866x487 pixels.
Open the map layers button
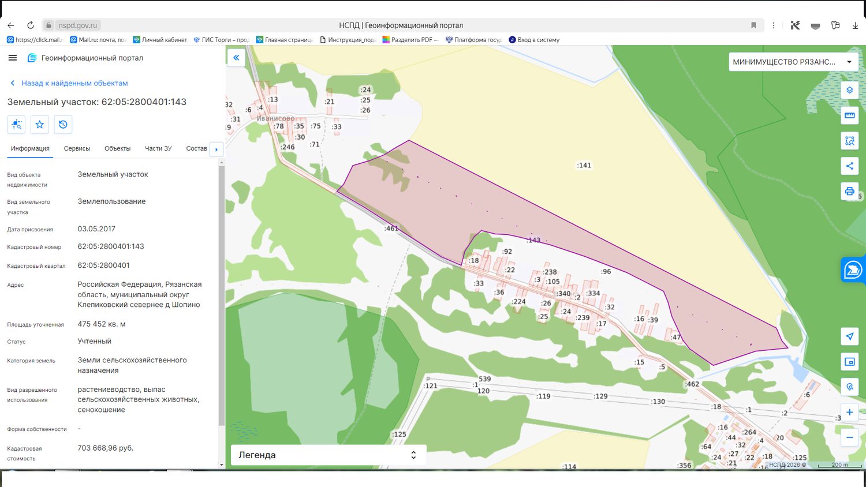point(850,90)
